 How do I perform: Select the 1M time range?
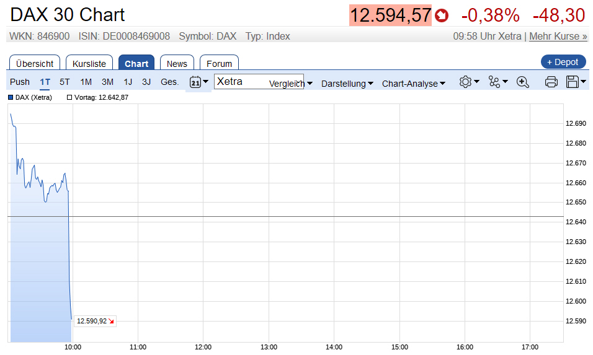(x=86, y=82)
